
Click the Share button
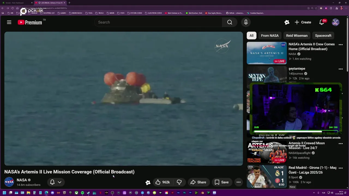(198, 182)
